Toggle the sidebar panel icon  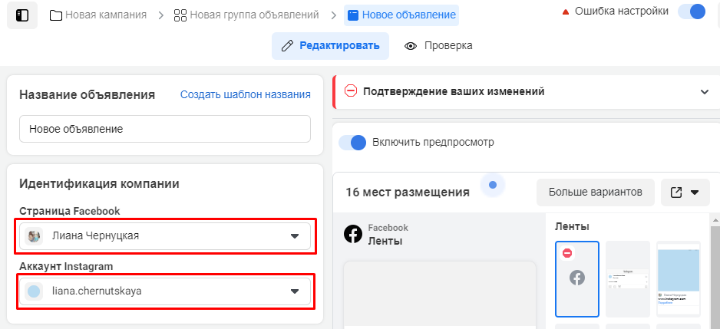click(22, 15)
